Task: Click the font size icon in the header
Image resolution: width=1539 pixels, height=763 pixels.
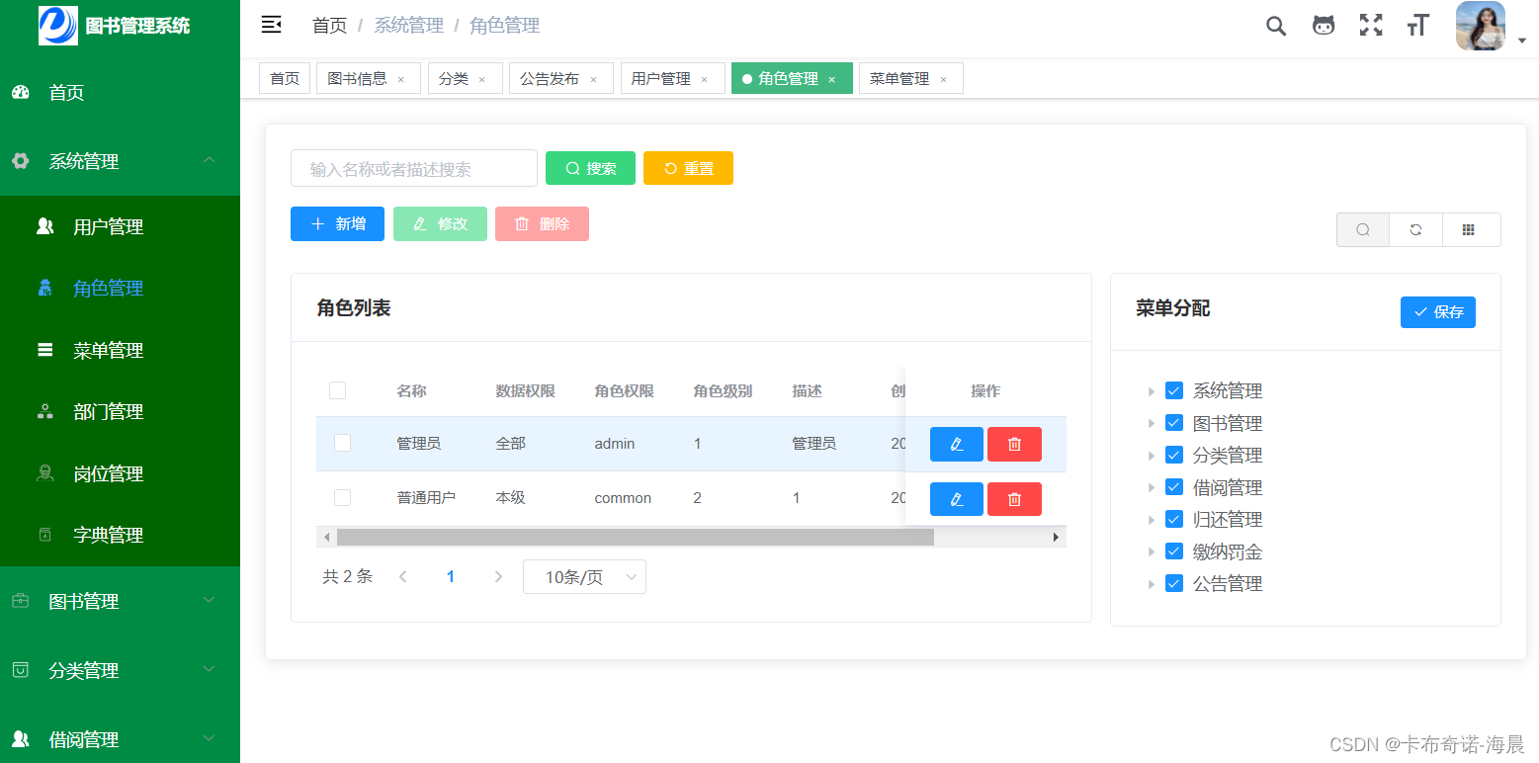Action: [x=1417, y=26]
